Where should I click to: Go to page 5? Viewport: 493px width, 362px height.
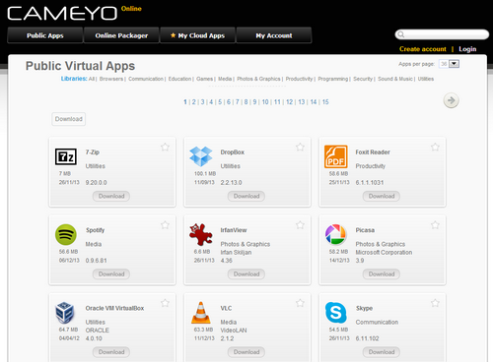[220, 102]
